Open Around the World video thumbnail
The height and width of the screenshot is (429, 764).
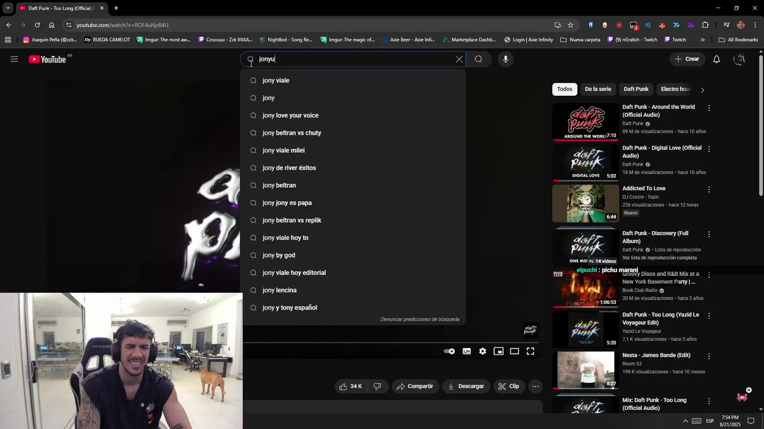coord(586,122)
